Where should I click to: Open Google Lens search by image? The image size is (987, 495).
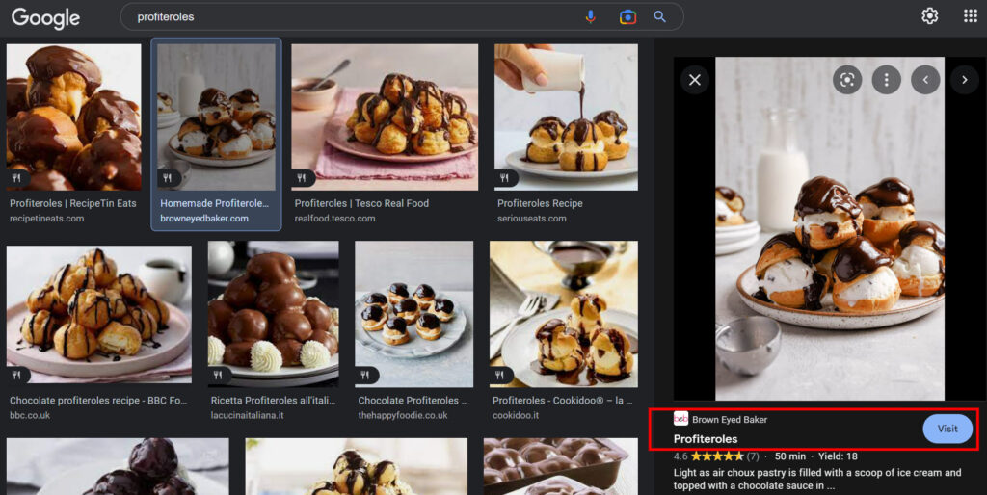coord(627,16)
